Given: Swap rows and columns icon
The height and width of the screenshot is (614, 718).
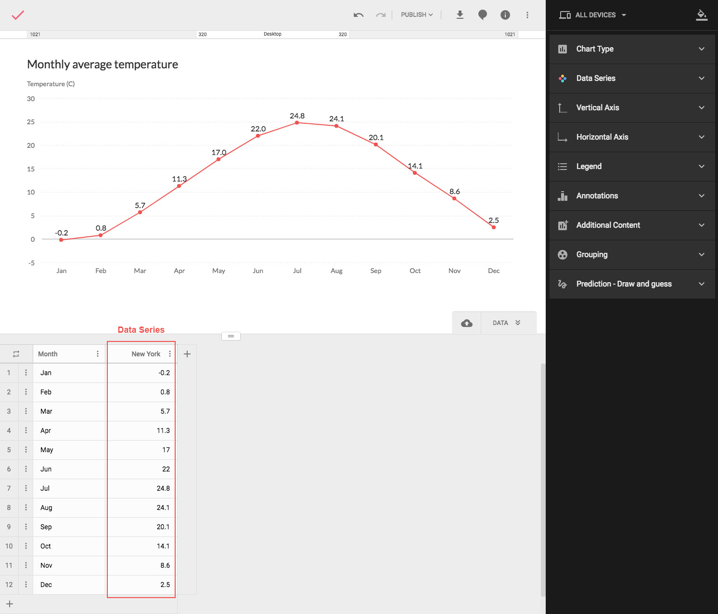Looking at the screenshot, I should point(16,354).
